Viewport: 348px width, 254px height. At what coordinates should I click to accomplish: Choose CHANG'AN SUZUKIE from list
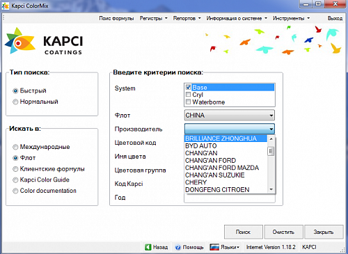(x=226, y=175)
